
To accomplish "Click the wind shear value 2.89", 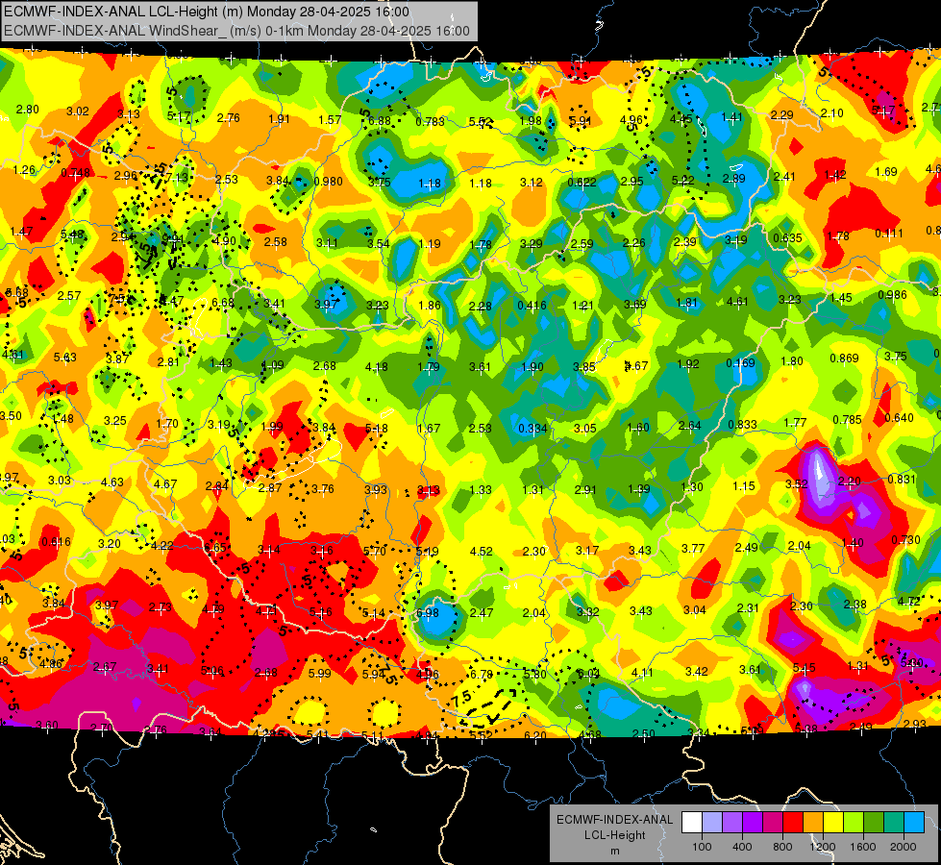I will tap(734, 178).
